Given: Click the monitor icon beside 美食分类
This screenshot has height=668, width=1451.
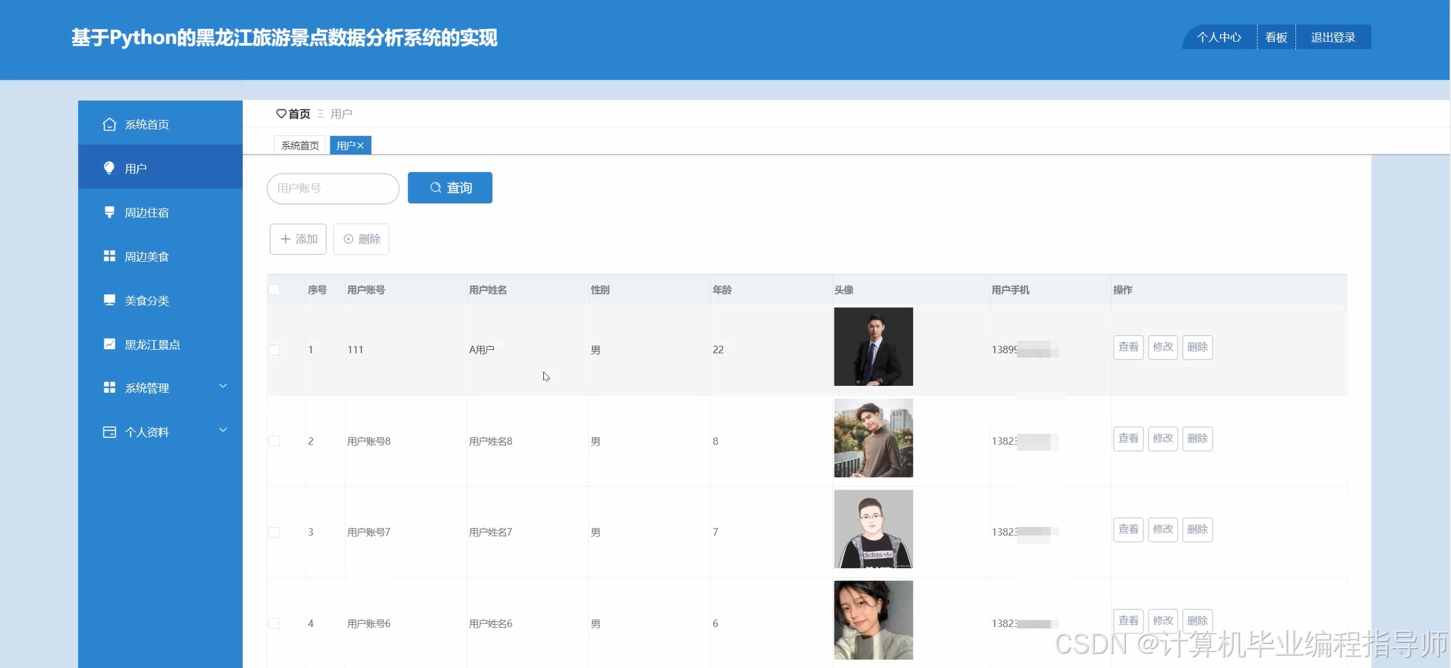Looking at the screenshot, I should [x=109, y=300].
